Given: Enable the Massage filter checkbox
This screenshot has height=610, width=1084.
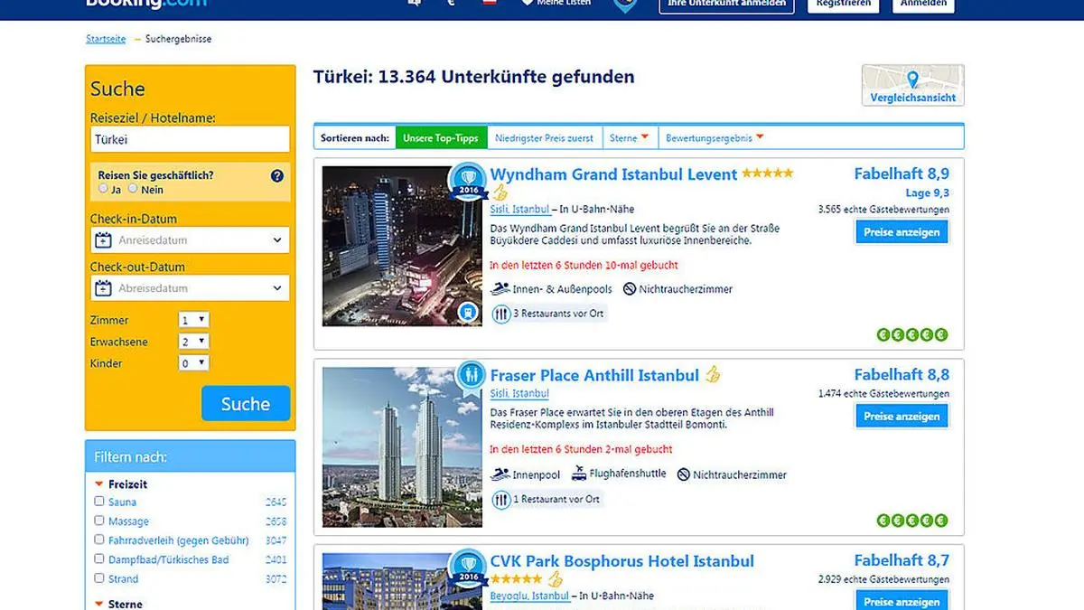Looking at the screenshot, I should [99, 521].
